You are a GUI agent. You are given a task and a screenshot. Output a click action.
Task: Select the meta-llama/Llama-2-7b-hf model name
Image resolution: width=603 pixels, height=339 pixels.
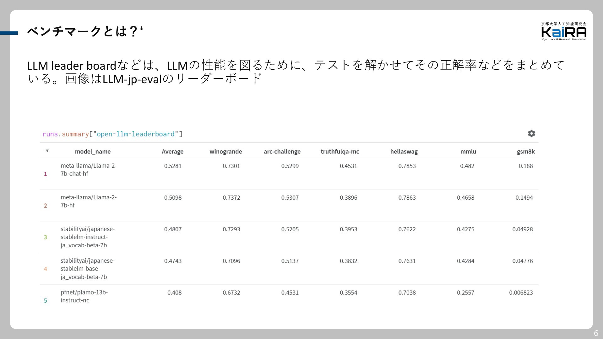click(x=89, y=201)
